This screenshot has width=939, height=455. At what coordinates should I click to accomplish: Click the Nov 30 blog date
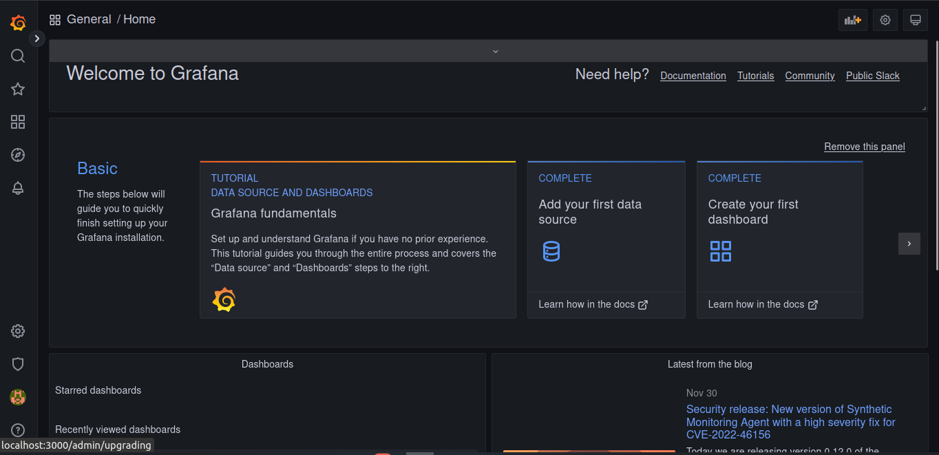click(x=701, y=393)
